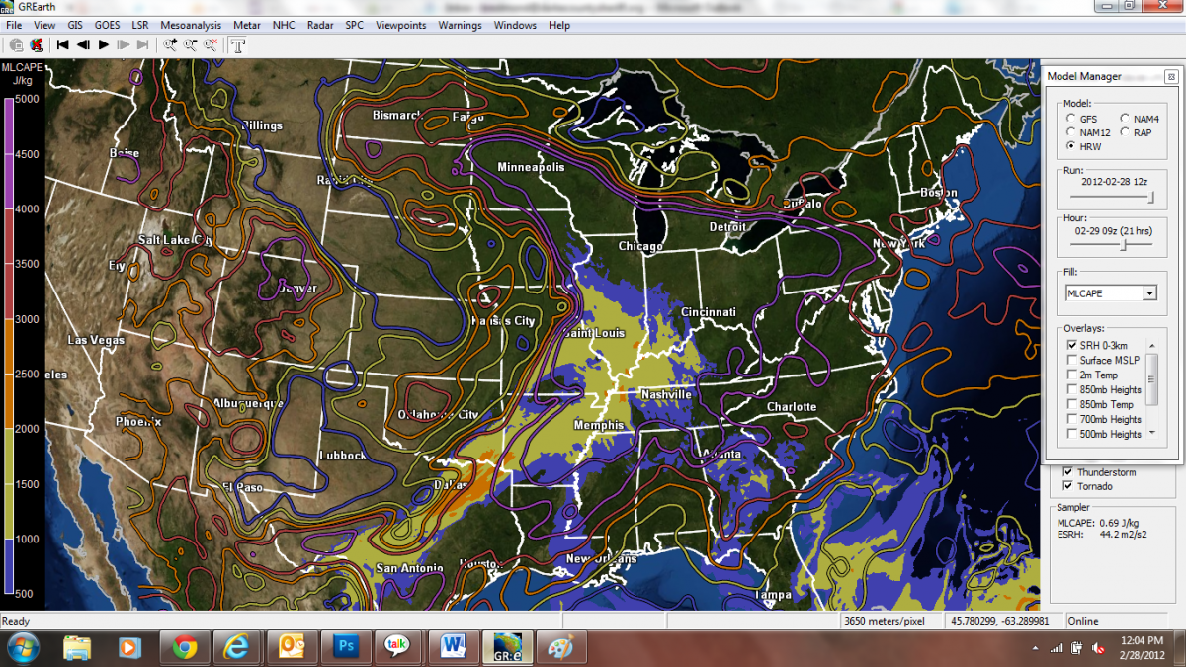Select the NAM12 model radio button
Viewport: 1186px width, 667px height.
click(1071, 132)
